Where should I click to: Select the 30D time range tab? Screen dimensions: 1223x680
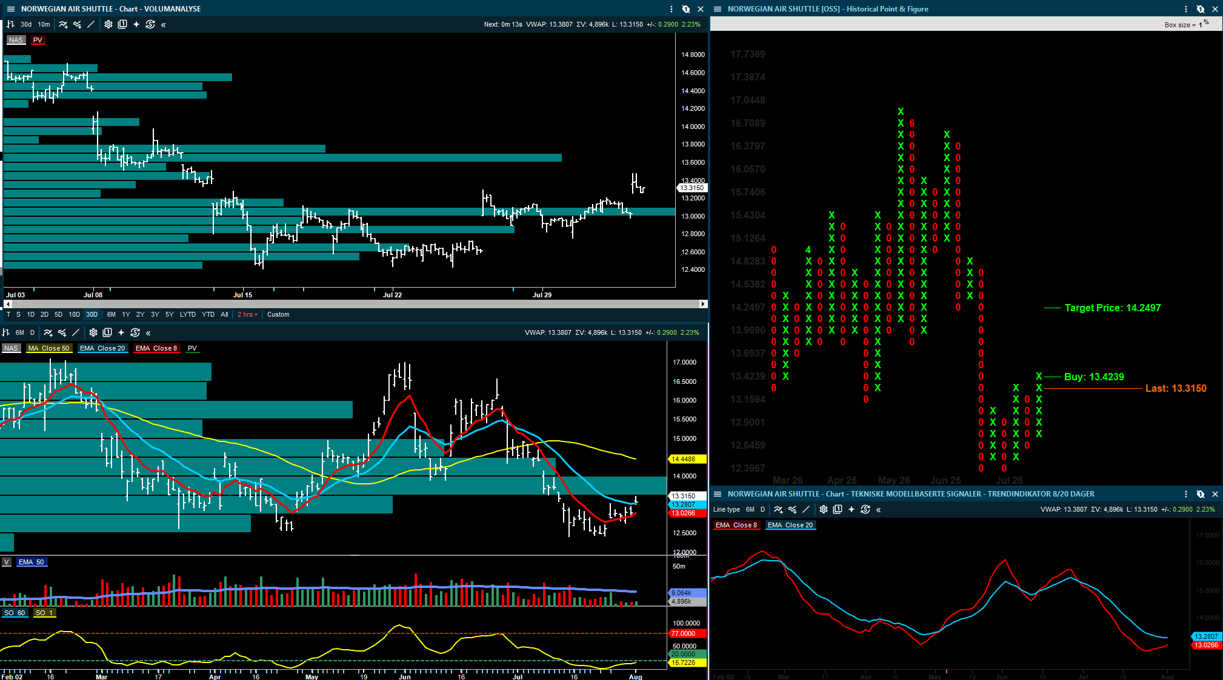pos(92,314)
